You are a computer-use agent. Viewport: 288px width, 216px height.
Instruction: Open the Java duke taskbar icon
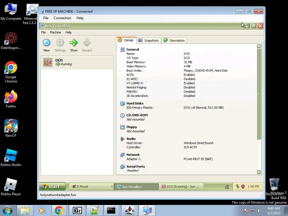coord(129,210)
